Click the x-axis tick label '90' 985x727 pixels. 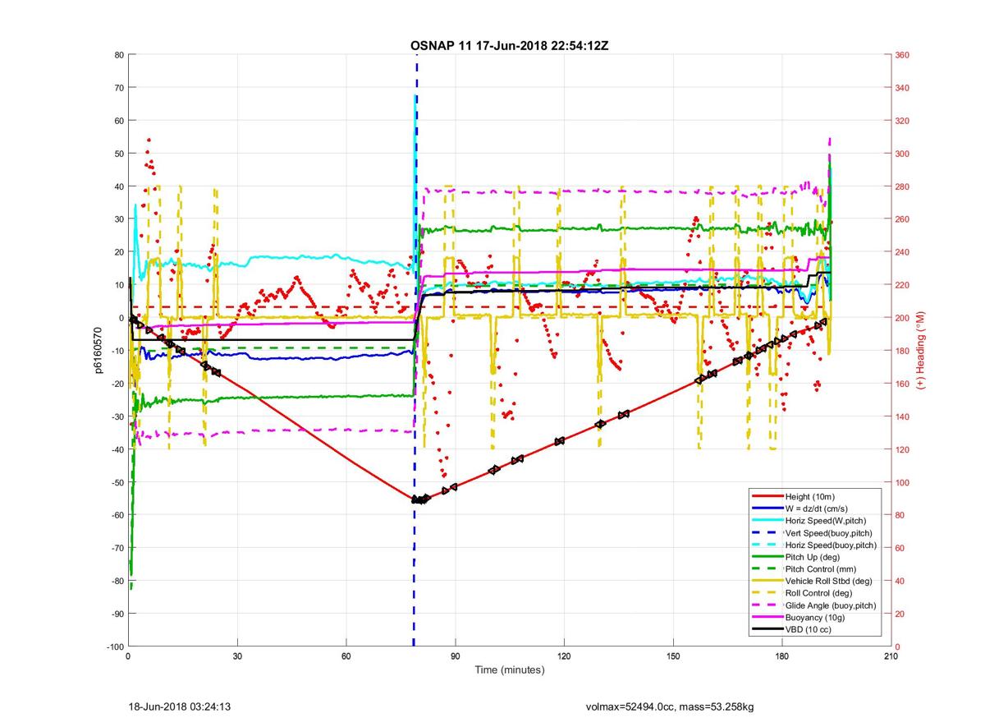[x=455, y=656]
